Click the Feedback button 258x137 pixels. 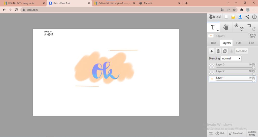(236, 133)
